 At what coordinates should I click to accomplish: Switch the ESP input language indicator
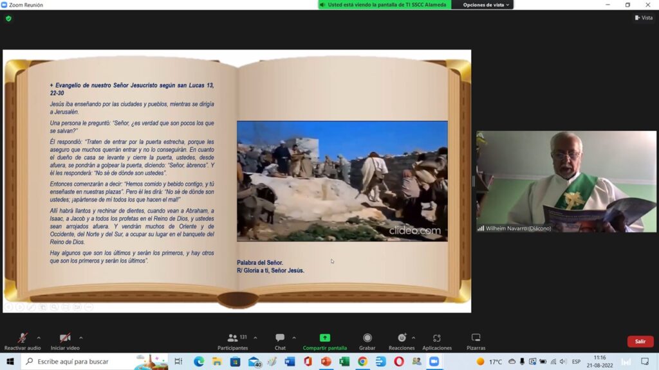[x=576, y=361]
